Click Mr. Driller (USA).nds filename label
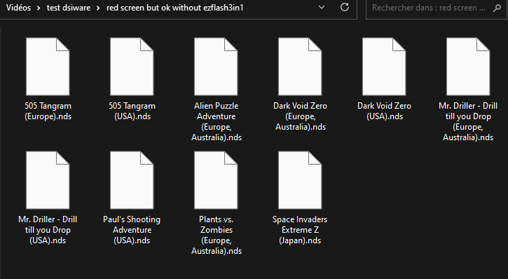 click(48, 230)
